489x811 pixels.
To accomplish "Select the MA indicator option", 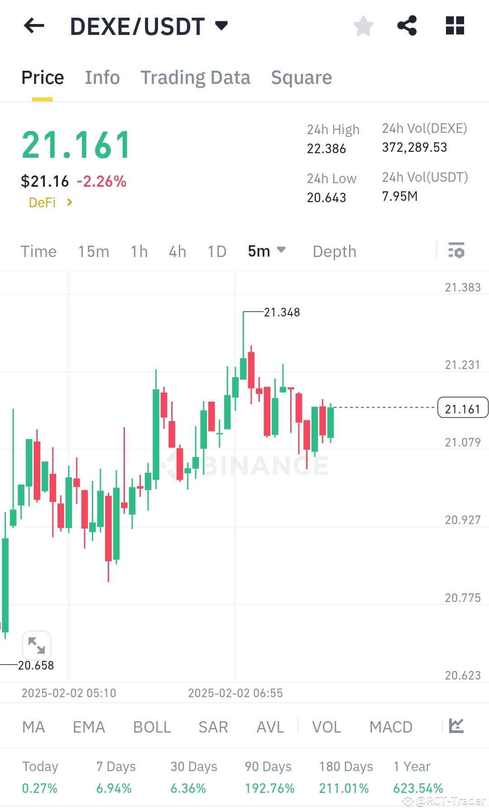I will (x=34, y=726).
